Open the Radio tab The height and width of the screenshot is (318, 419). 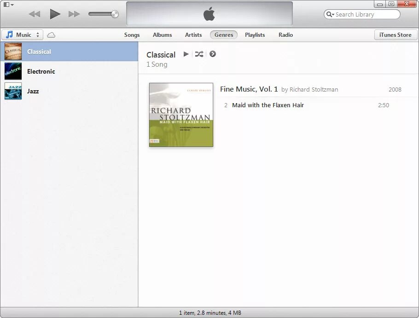pos(285,35)
